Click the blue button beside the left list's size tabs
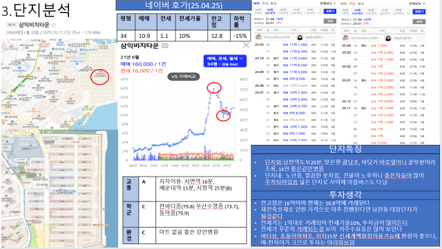This screenshot has width=442, height=249. click(330, 11)
